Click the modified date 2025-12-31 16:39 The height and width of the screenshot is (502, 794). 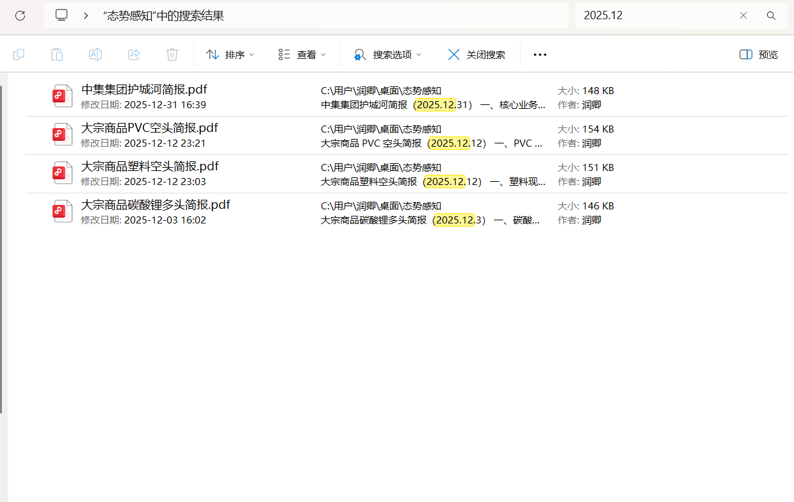tap(165, 105)
